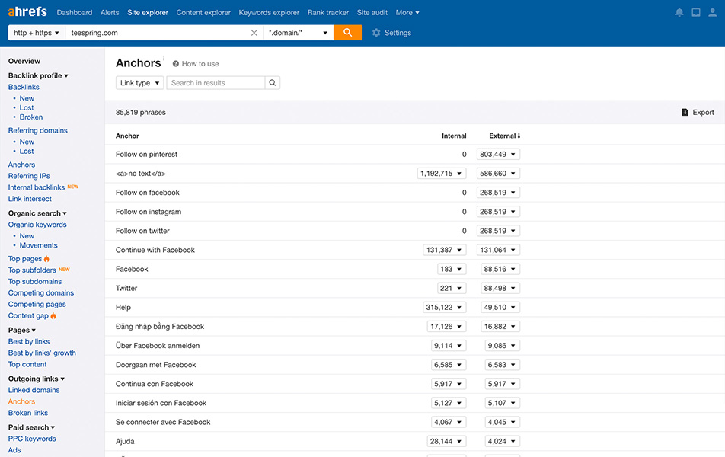Screen dimensions: 725x457
Task: Open Referring domains report
Action: click(x=37, y=130)
